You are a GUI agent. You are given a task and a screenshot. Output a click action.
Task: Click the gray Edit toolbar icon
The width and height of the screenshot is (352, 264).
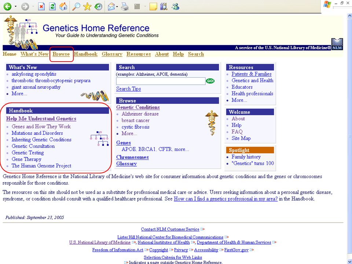pyautogui.click(x=137, y=7)
